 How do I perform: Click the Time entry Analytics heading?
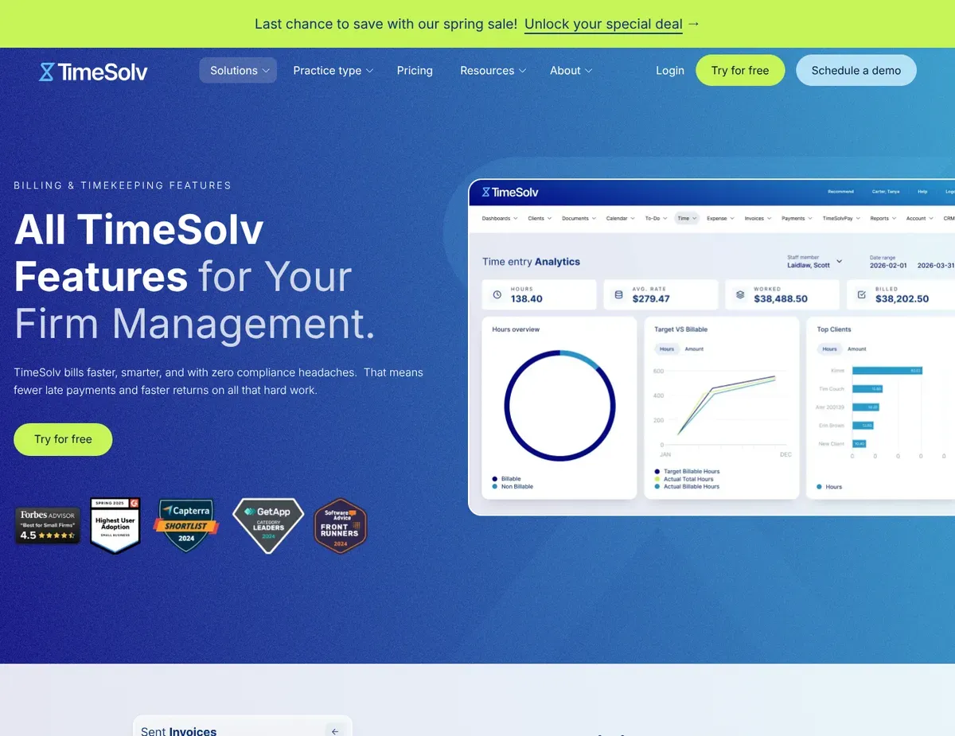pyautogui.click(x=531, y=262)
